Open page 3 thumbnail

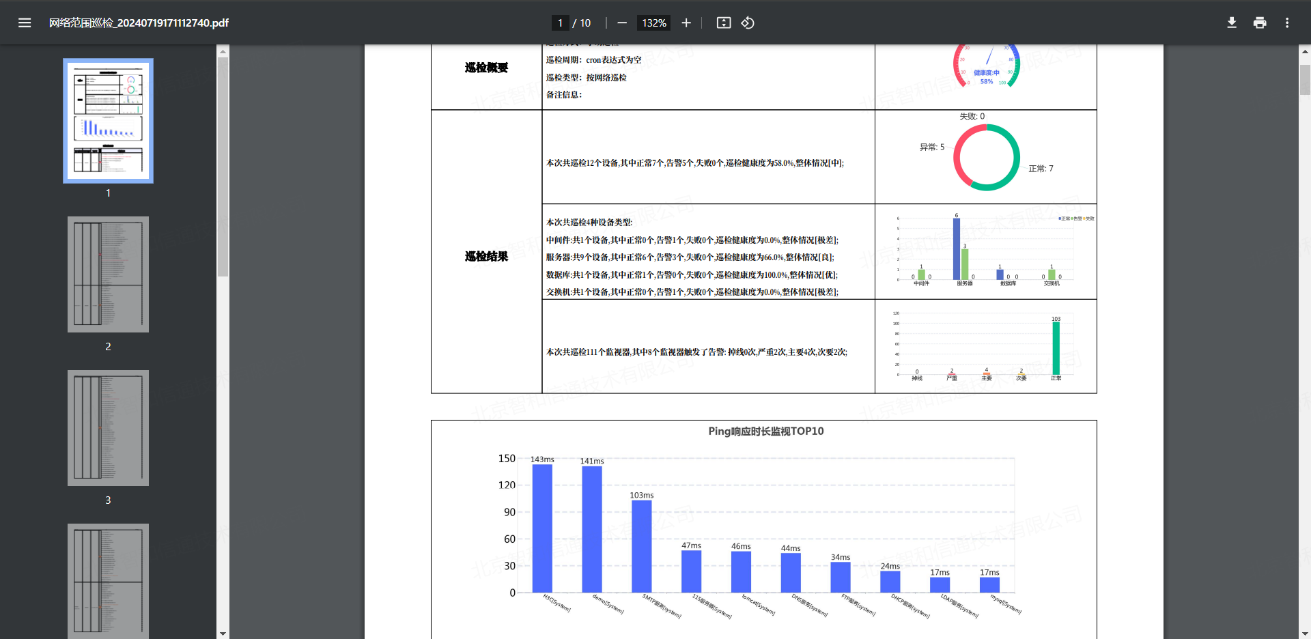click(x=108, y=428)
